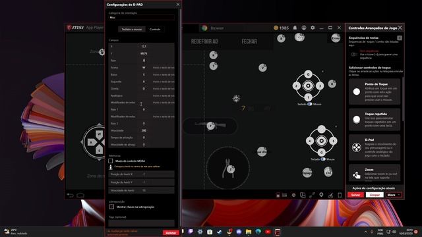
Task: Add a Zoom control from the panel
Action: pyautogui.click(x=375, y=172)
